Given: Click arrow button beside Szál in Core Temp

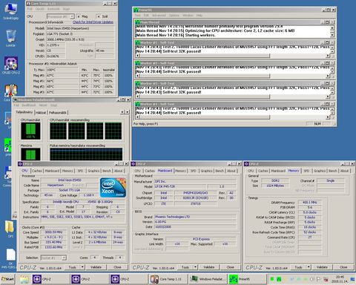Looking at the screenshot, I should click(x=99, y=16).
